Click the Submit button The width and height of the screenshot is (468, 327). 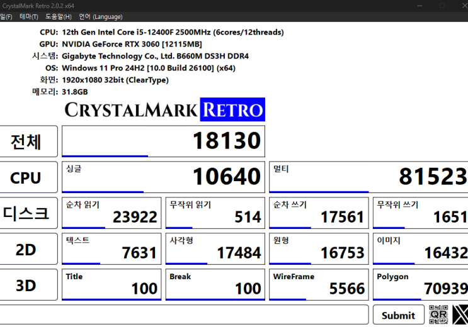(399, 315)
